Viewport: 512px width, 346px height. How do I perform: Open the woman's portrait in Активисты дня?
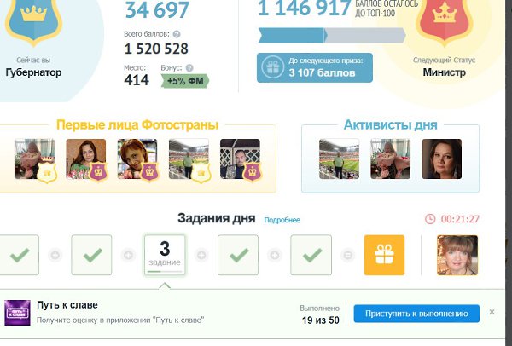(441, 159)
